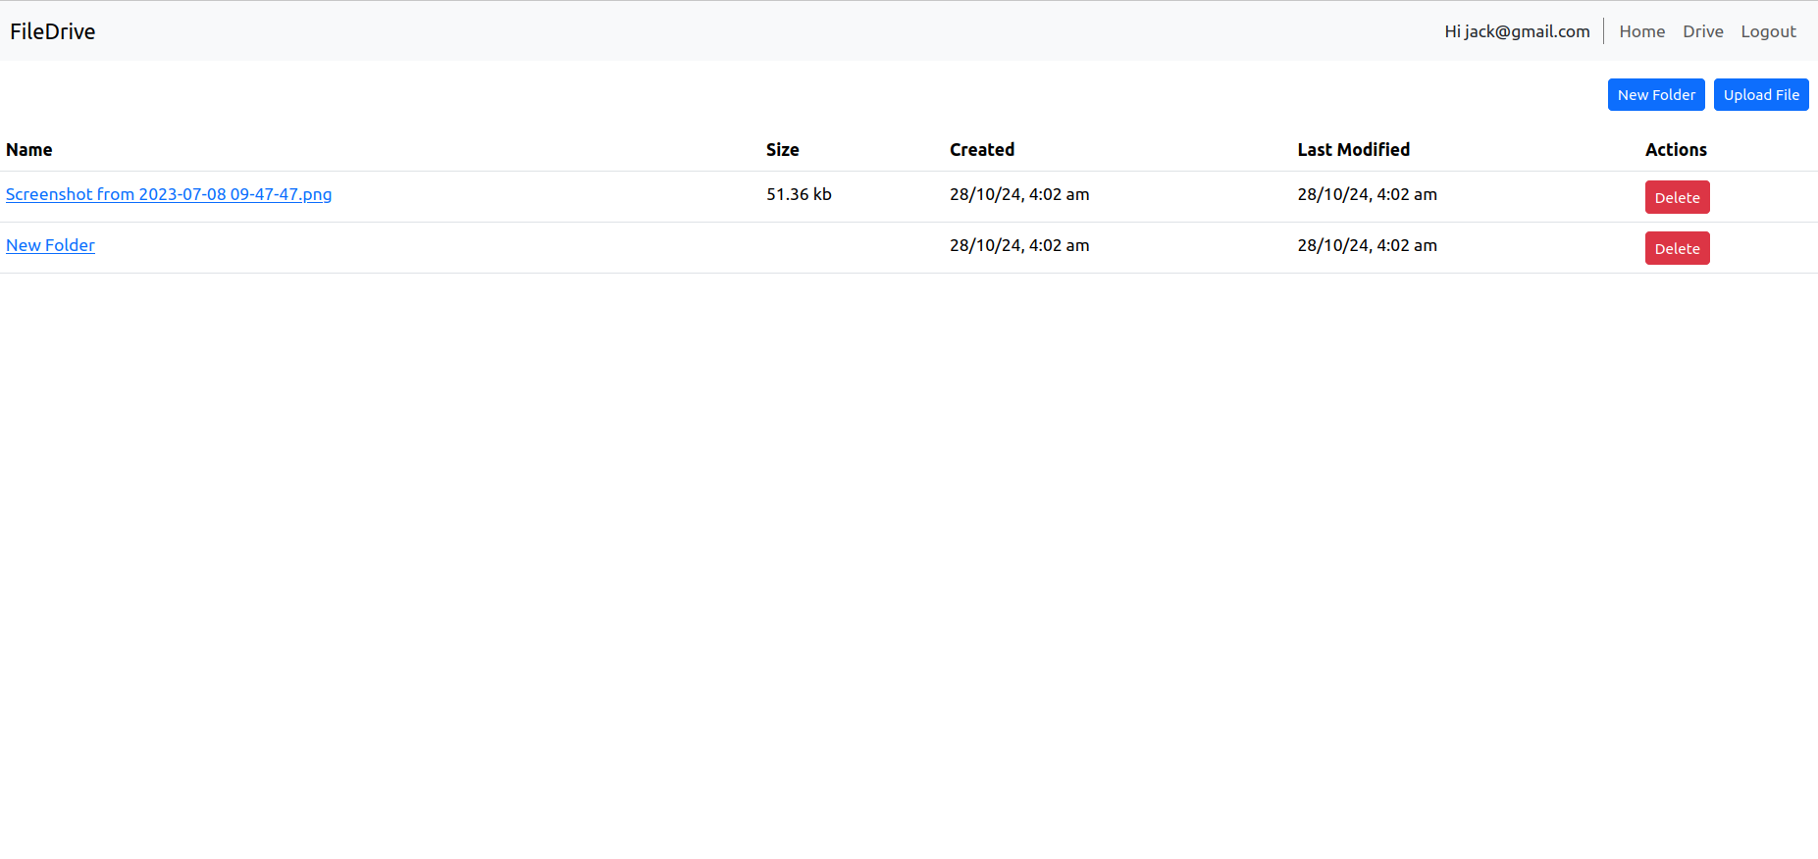This screenshot has width=1818, height=859.
Task: Delete the New Folder row
Action: click(1677, 248)
